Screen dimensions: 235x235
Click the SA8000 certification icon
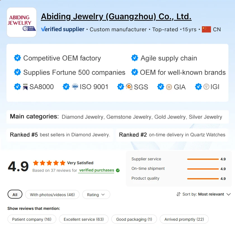[x=25, y=87]
